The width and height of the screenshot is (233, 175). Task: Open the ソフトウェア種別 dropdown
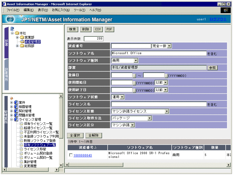(136, 60)
